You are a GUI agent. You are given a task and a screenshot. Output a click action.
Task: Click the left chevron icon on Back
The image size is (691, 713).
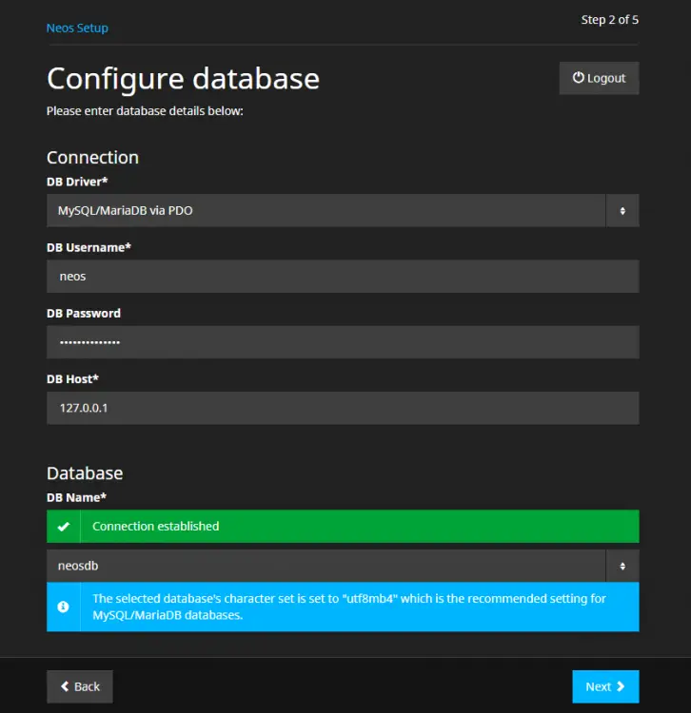[x=65, y=686]
